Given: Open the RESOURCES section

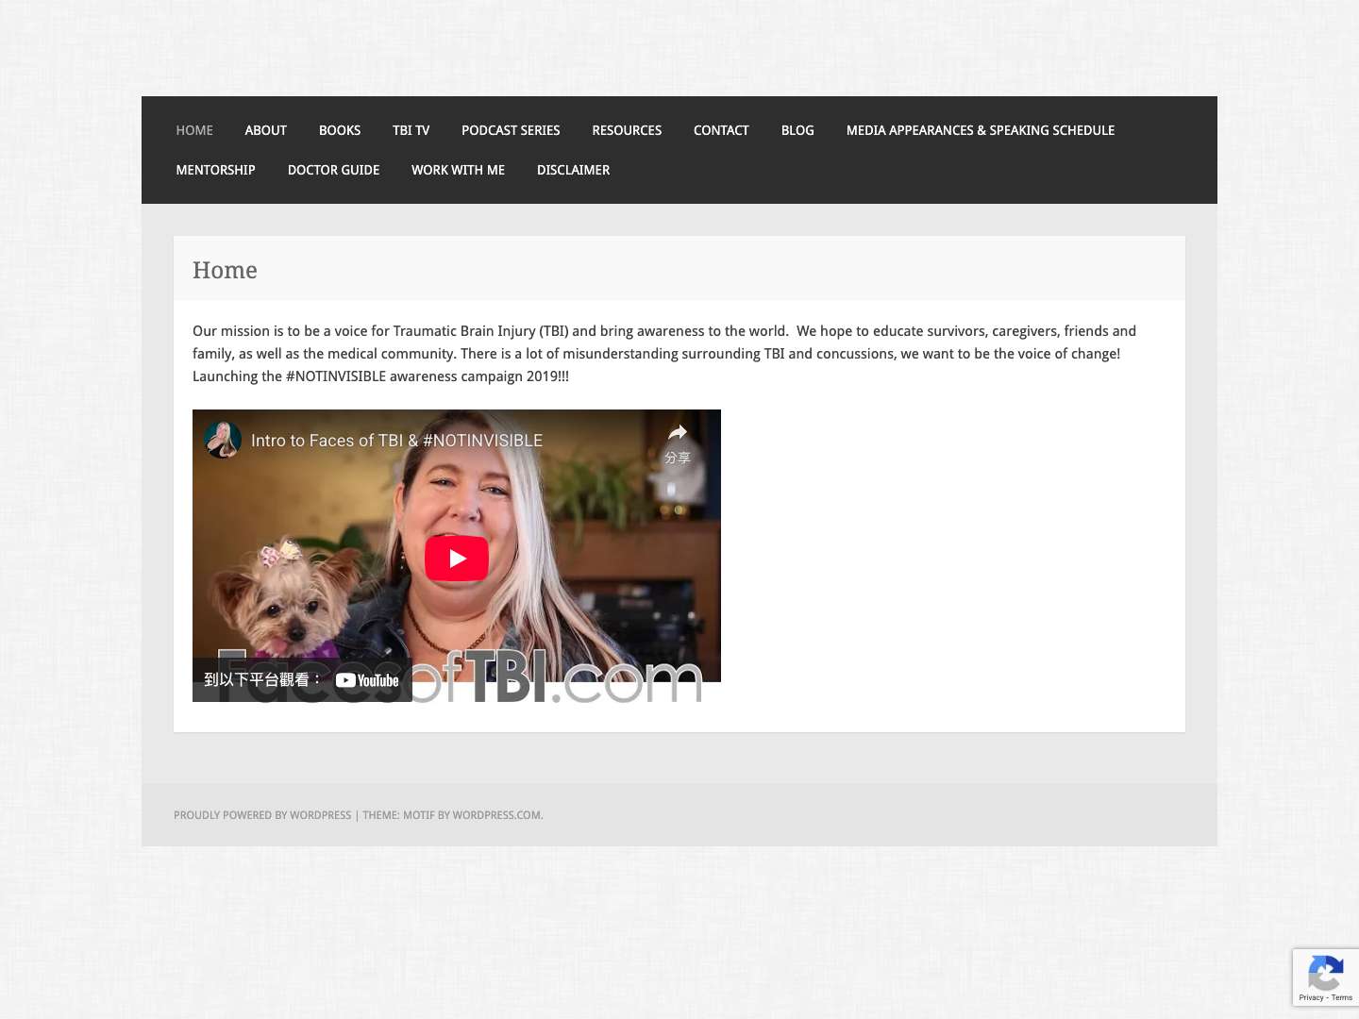Looking at the screenshot, I should (627, 130).
